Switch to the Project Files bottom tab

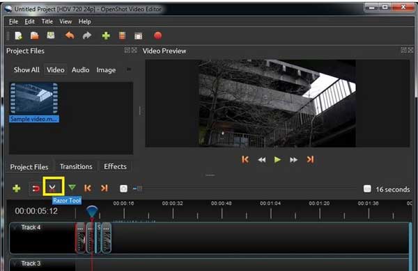pos(29,167)
